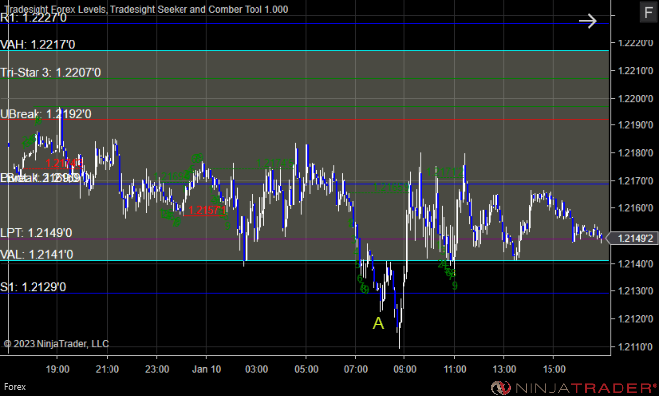Click the 1.2190'0 price axis label
The height and width of the screenshot is (396, 659).
tap(635, 125)
